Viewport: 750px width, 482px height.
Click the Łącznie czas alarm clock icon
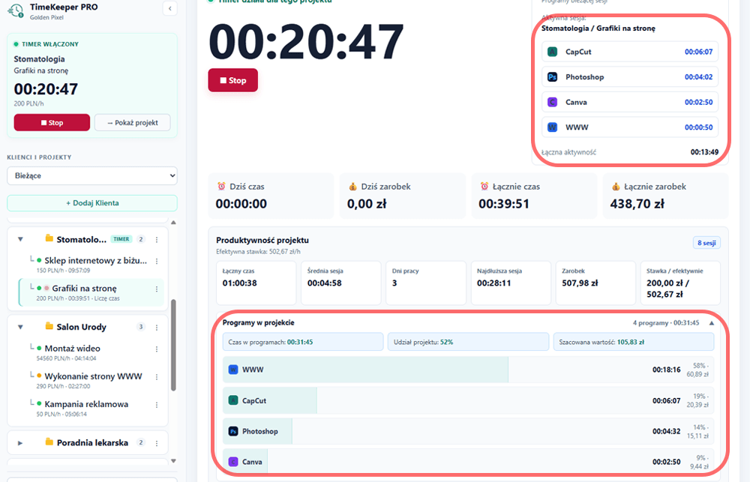pos(484,187)
